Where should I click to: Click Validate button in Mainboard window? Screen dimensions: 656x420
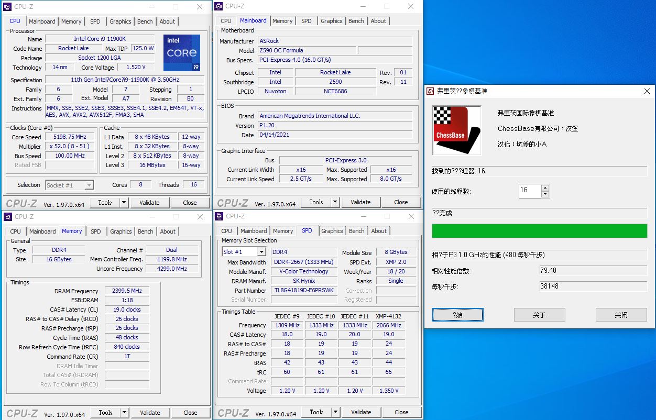tap(360, 202)
